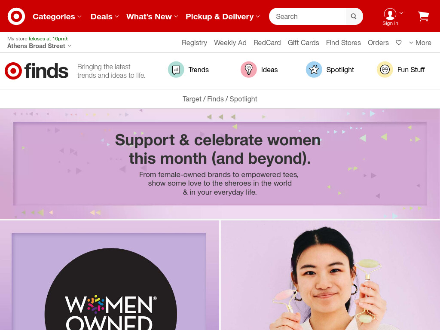
Task: Go to the Weekly Ad page
Action: 230,43
